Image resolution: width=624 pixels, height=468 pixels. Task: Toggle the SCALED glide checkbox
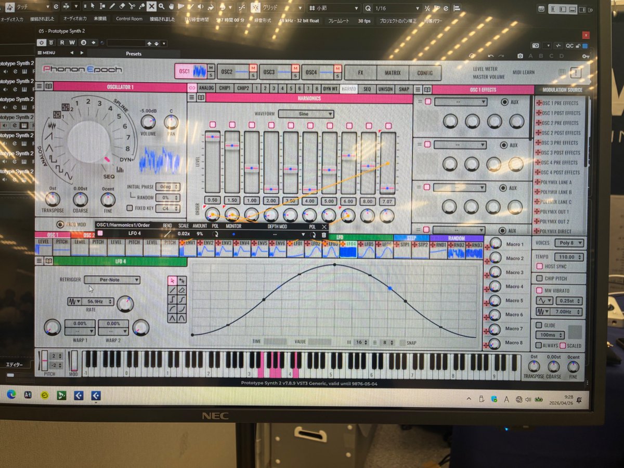click(563, 346)
